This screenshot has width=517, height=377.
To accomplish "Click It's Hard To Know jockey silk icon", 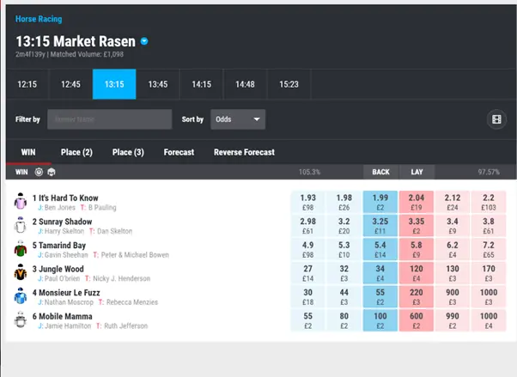I will [21, 202].
